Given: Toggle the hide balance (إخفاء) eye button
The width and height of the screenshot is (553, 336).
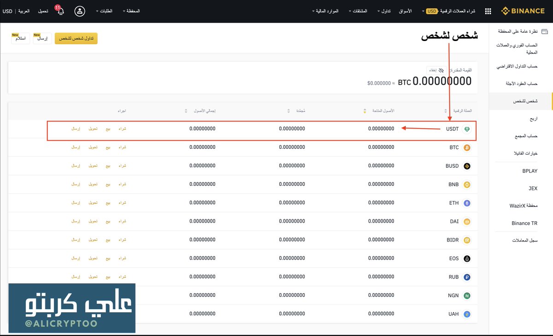Looking at the screenshot, I should (436, 71).
